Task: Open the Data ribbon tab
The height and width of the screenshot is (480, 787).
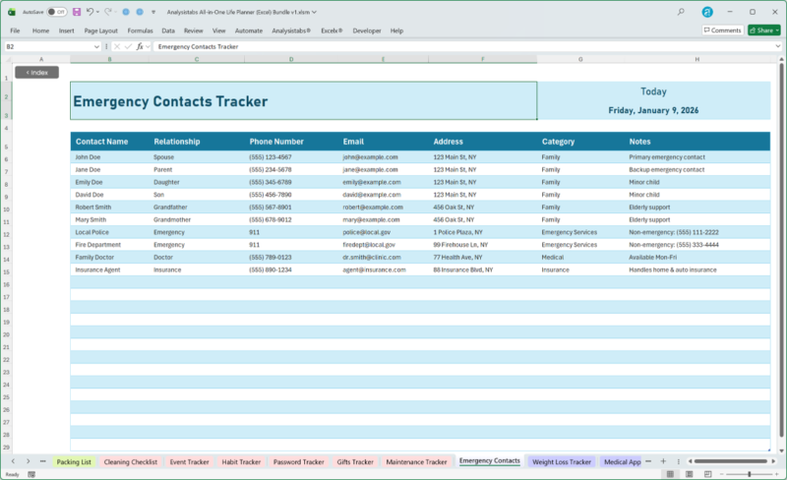Action: click(168, 30)
